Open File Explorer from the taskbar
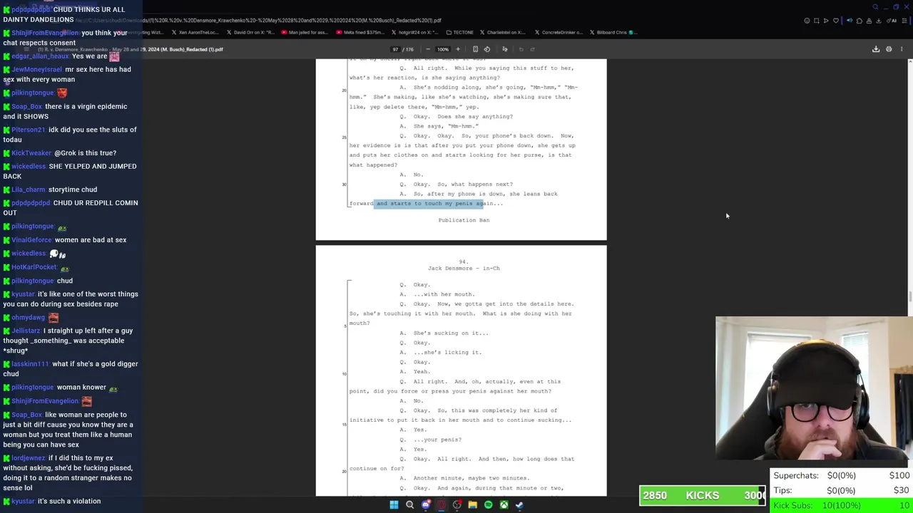The image size is (913, 513). pyautogui.click(x=472, y=504)
